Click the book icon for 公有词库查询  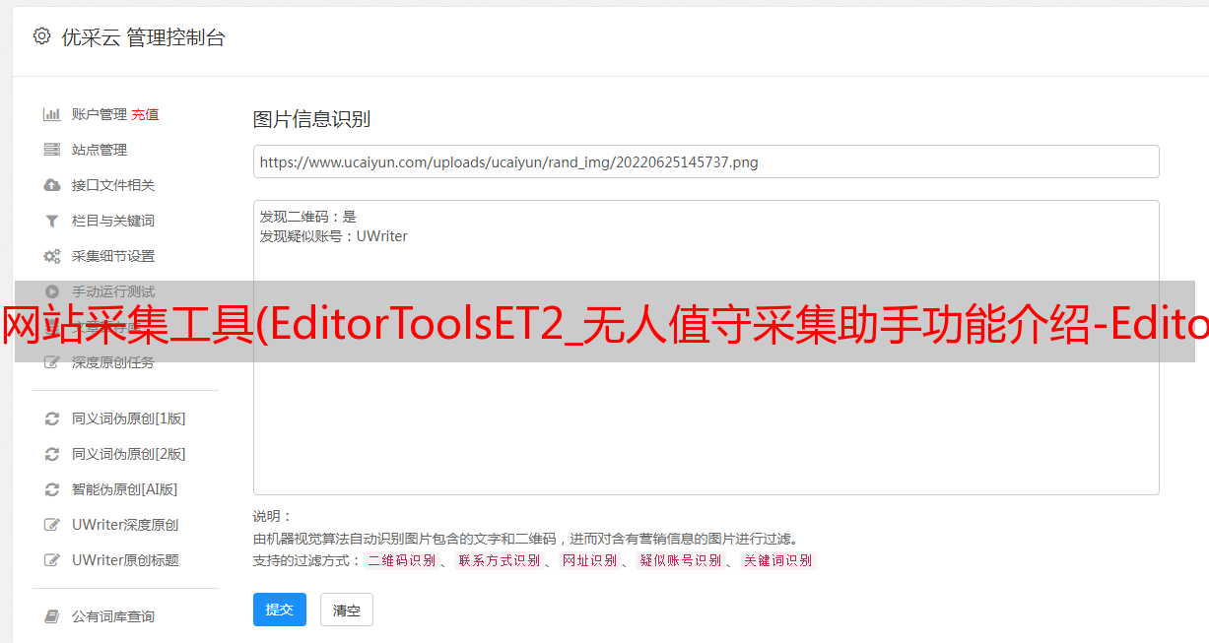52,616
